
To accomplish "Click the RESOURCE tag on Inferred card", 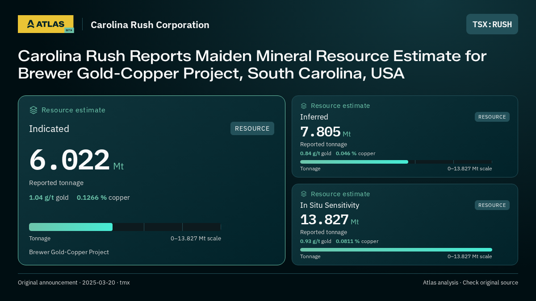I will point(492,117).
